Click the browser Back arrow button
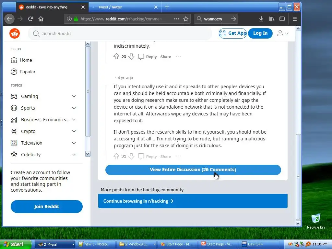The height and width of the screenshot is (249, 332). coord(9,19)
